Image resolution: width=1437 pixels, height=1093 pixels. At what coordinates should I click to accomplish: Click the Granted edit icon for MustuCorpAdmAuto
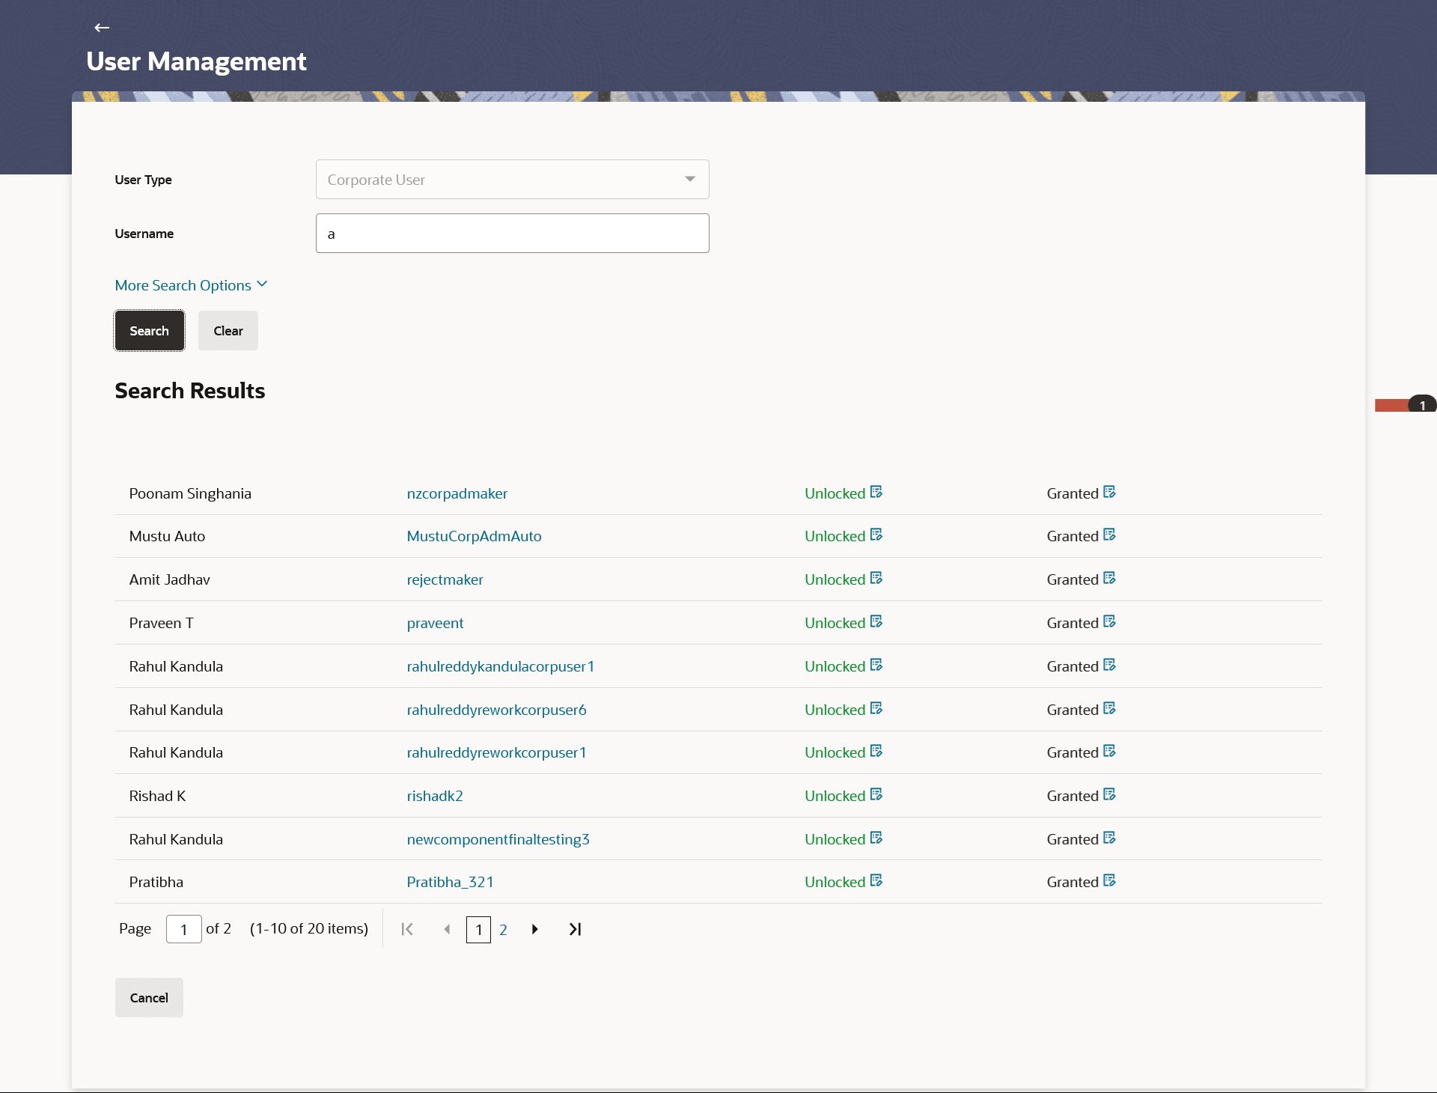pos(1109,535)
